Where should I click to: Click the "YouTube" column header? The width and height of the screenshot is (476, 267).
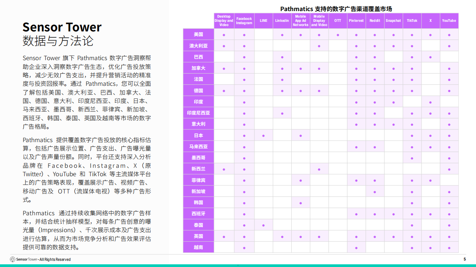[449, 21]
